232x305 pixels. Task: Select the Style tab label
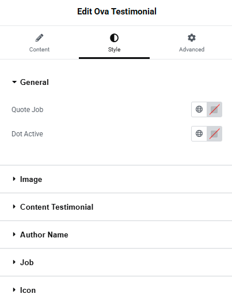click(114, 50)
